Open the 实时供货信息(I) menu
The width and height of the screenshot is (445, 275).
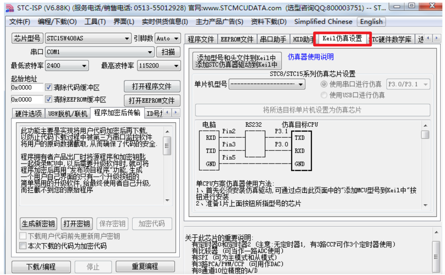(164, 22)
